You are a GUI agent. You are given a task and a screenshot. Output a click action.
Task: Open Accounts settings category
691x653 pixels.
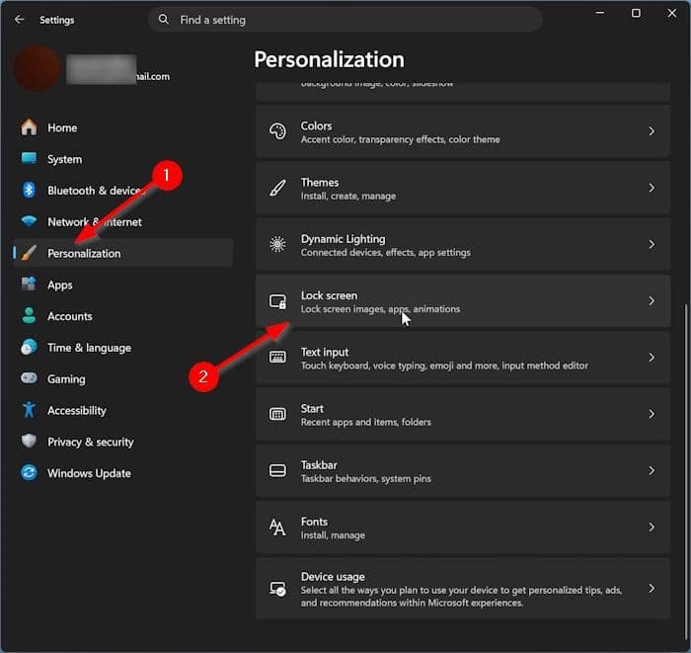tap(123, 316)
